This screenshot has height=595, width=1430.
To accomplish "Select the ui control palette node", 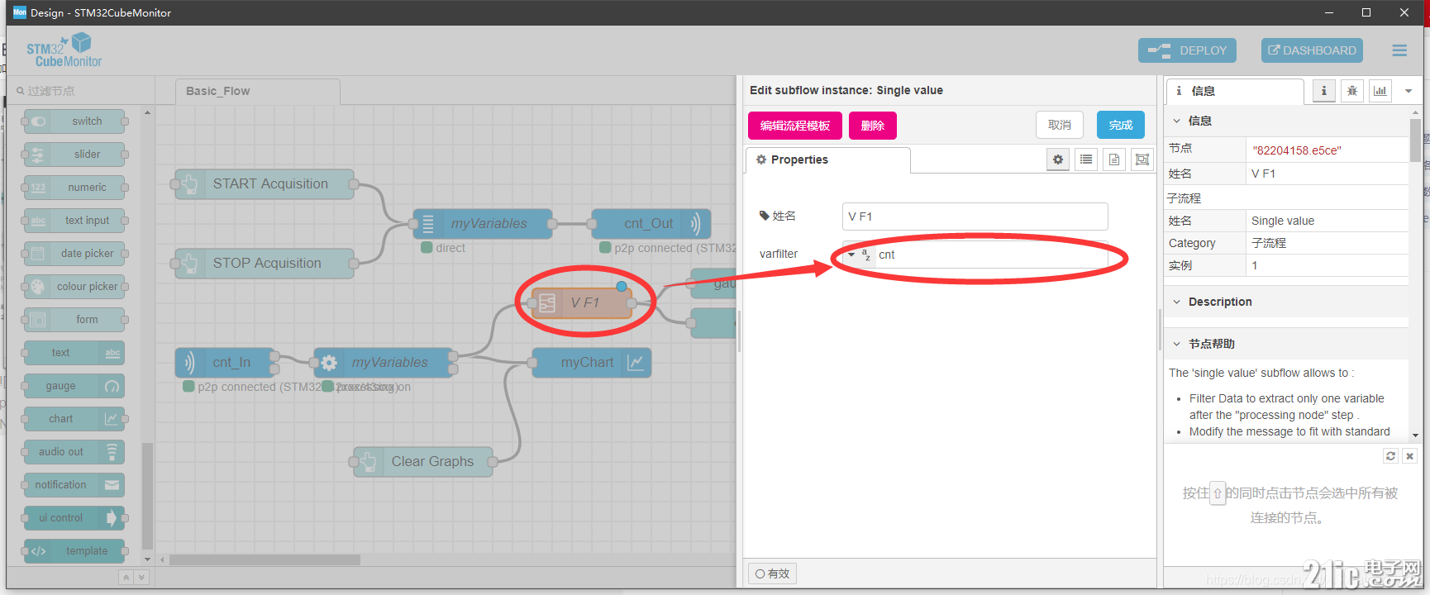I will 74,518.
